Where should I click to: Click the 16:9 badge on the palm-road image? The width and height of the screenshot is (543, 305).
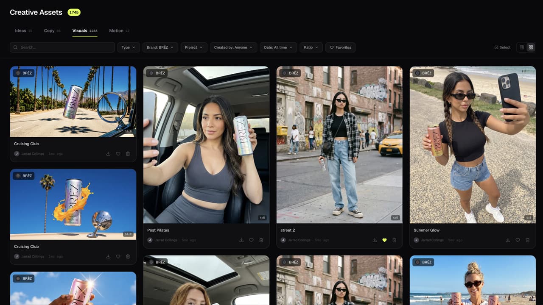129,131
